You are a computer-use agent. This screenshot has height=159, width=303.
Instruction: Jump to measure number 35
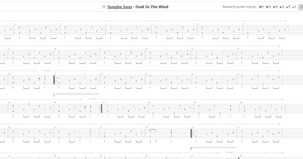point(238,127)
